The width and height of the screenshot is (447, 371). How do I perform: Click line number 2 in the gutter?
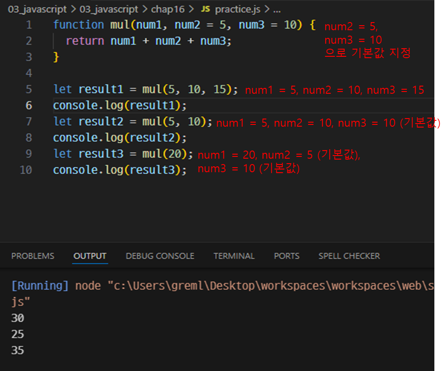click(29, 41)
